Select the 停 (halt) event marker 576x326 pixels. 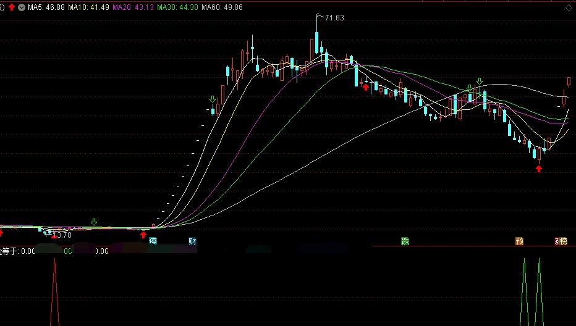[x=153, y=241]
